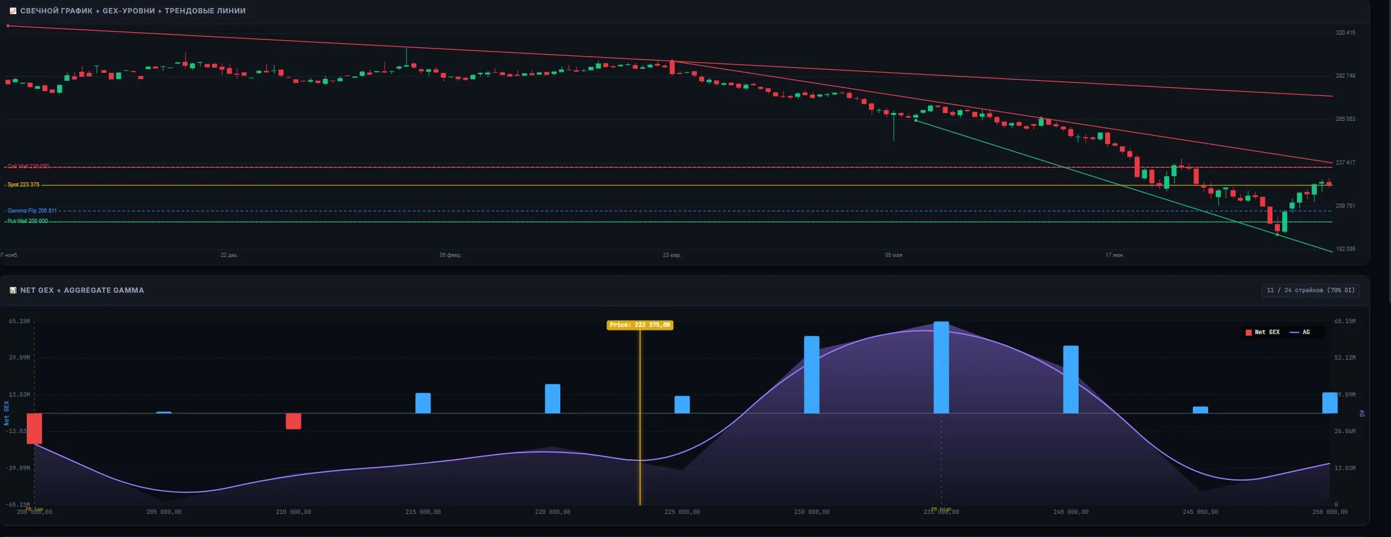
Task: Toggle the AG line legend entry
Action: coord(1300,332)
